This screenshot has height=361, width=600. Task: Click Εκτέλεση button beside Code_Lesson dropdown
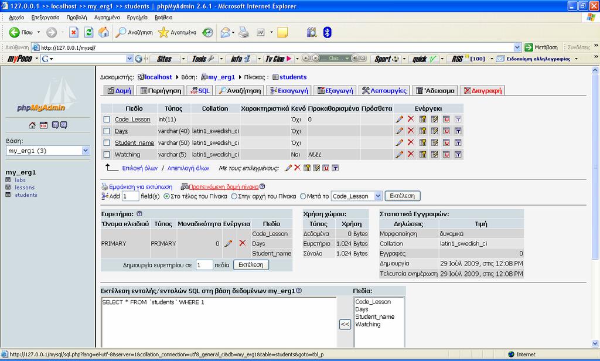pyautogui.click(x=402, y=196)
